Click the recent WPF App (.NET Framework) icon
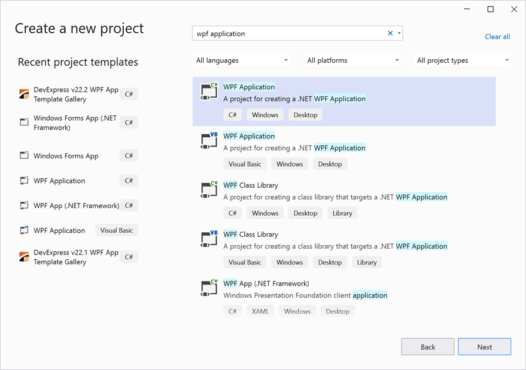 click(x=24, y=205)
